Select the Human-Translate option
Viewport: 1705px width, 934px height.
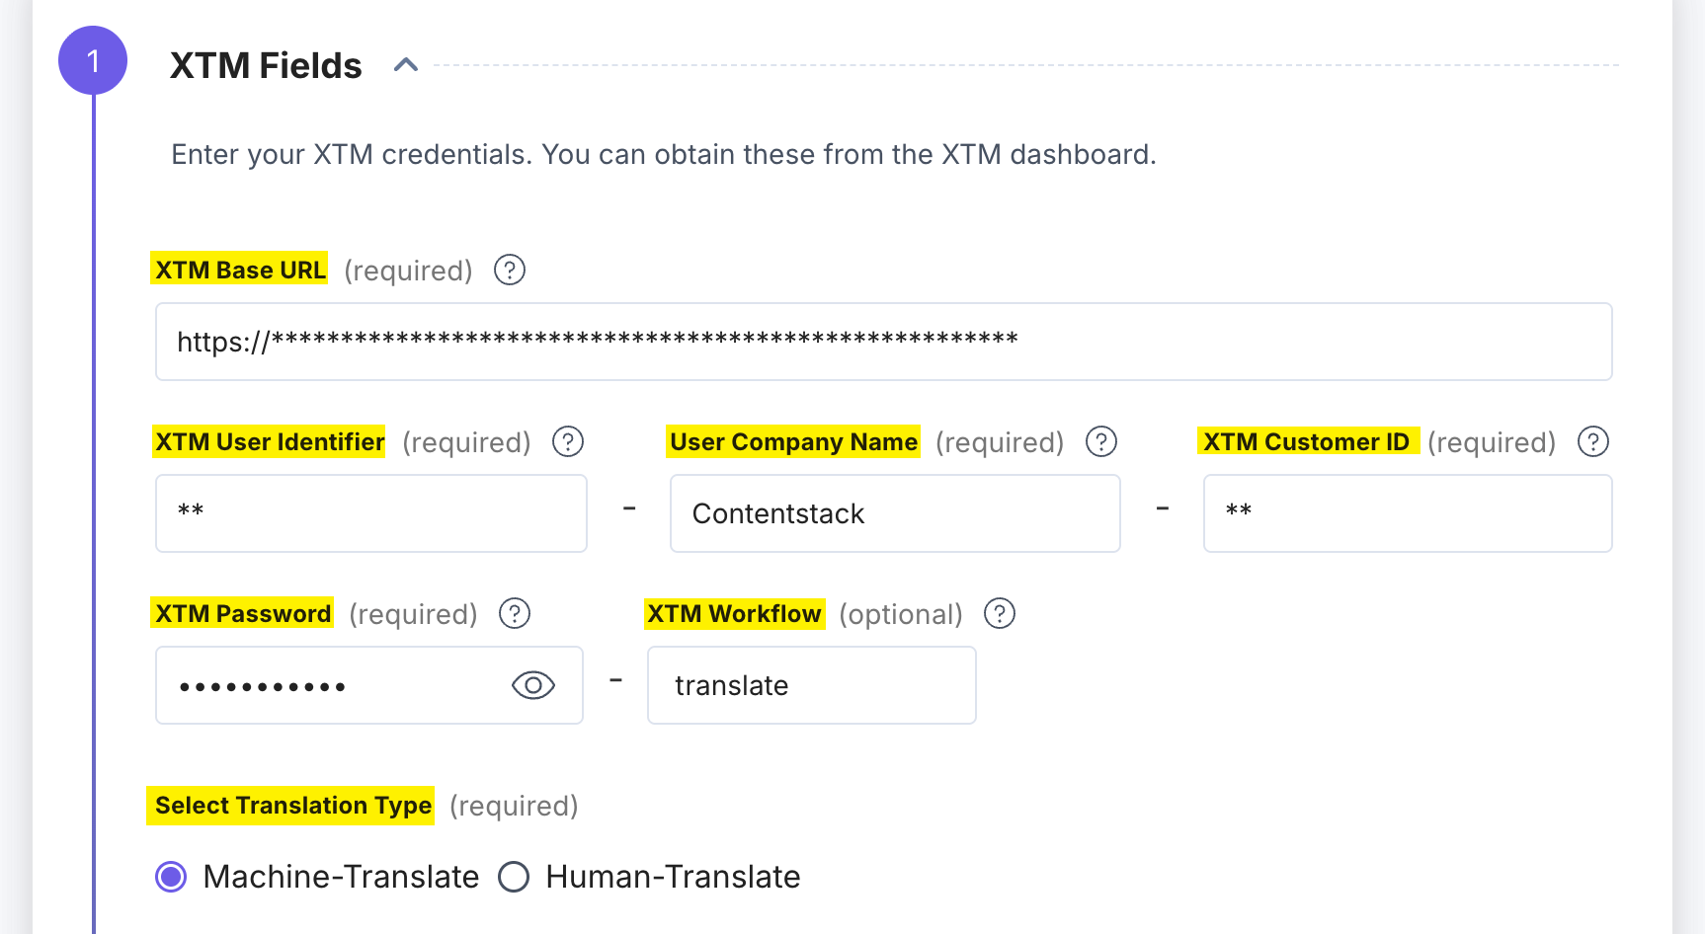pyautogui.click(x=514, y=876)
